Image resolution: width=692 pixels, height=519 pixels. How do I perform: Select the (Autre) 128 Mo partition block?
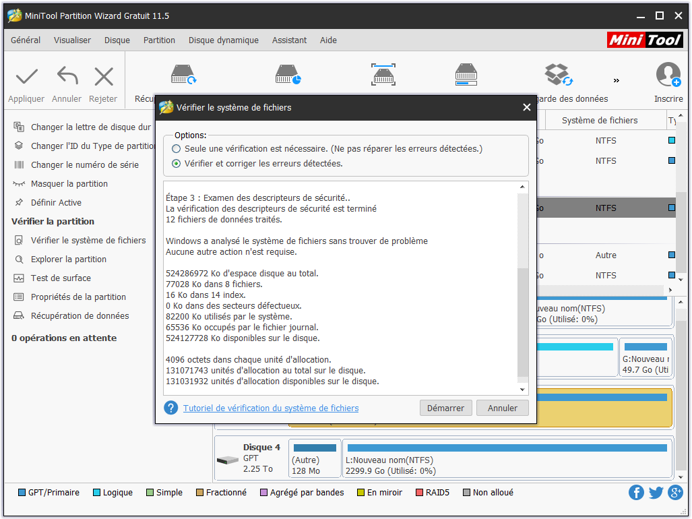(x=315, y=458)
